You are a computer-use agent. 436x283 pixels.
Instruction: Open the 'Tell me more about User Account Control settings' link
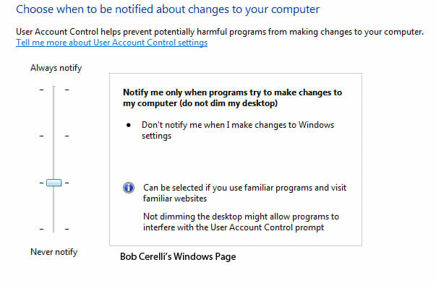tap(112, 43)
